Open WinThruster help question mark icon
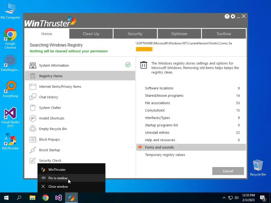The image size is (271, 203). [227, 16]
